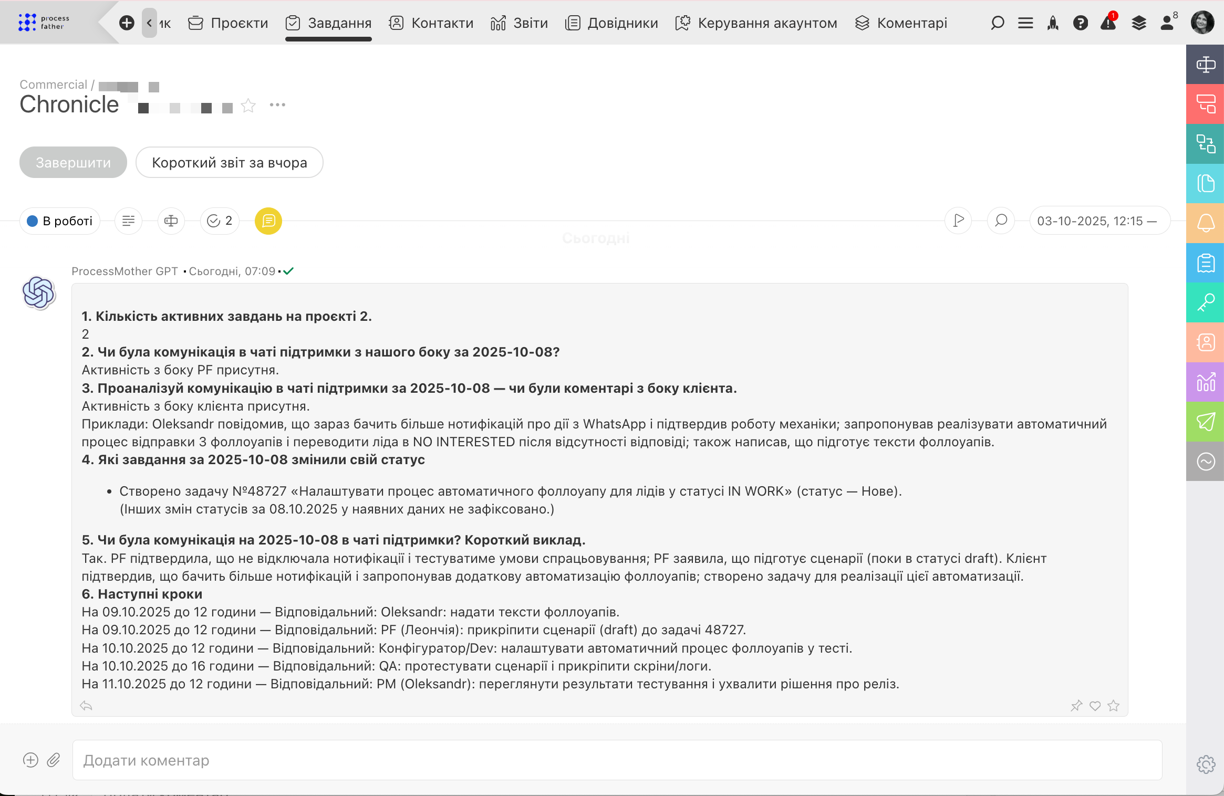Image resolution: width=1224 pixels, height=796 pixels.
Task: Click the rocket icon in top bar
Action: coord(1053,23)
